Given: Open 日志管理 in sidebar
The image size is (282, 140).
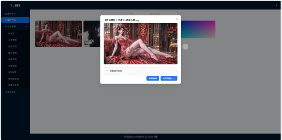Looking at the screenshot, I should coord(12,40).
